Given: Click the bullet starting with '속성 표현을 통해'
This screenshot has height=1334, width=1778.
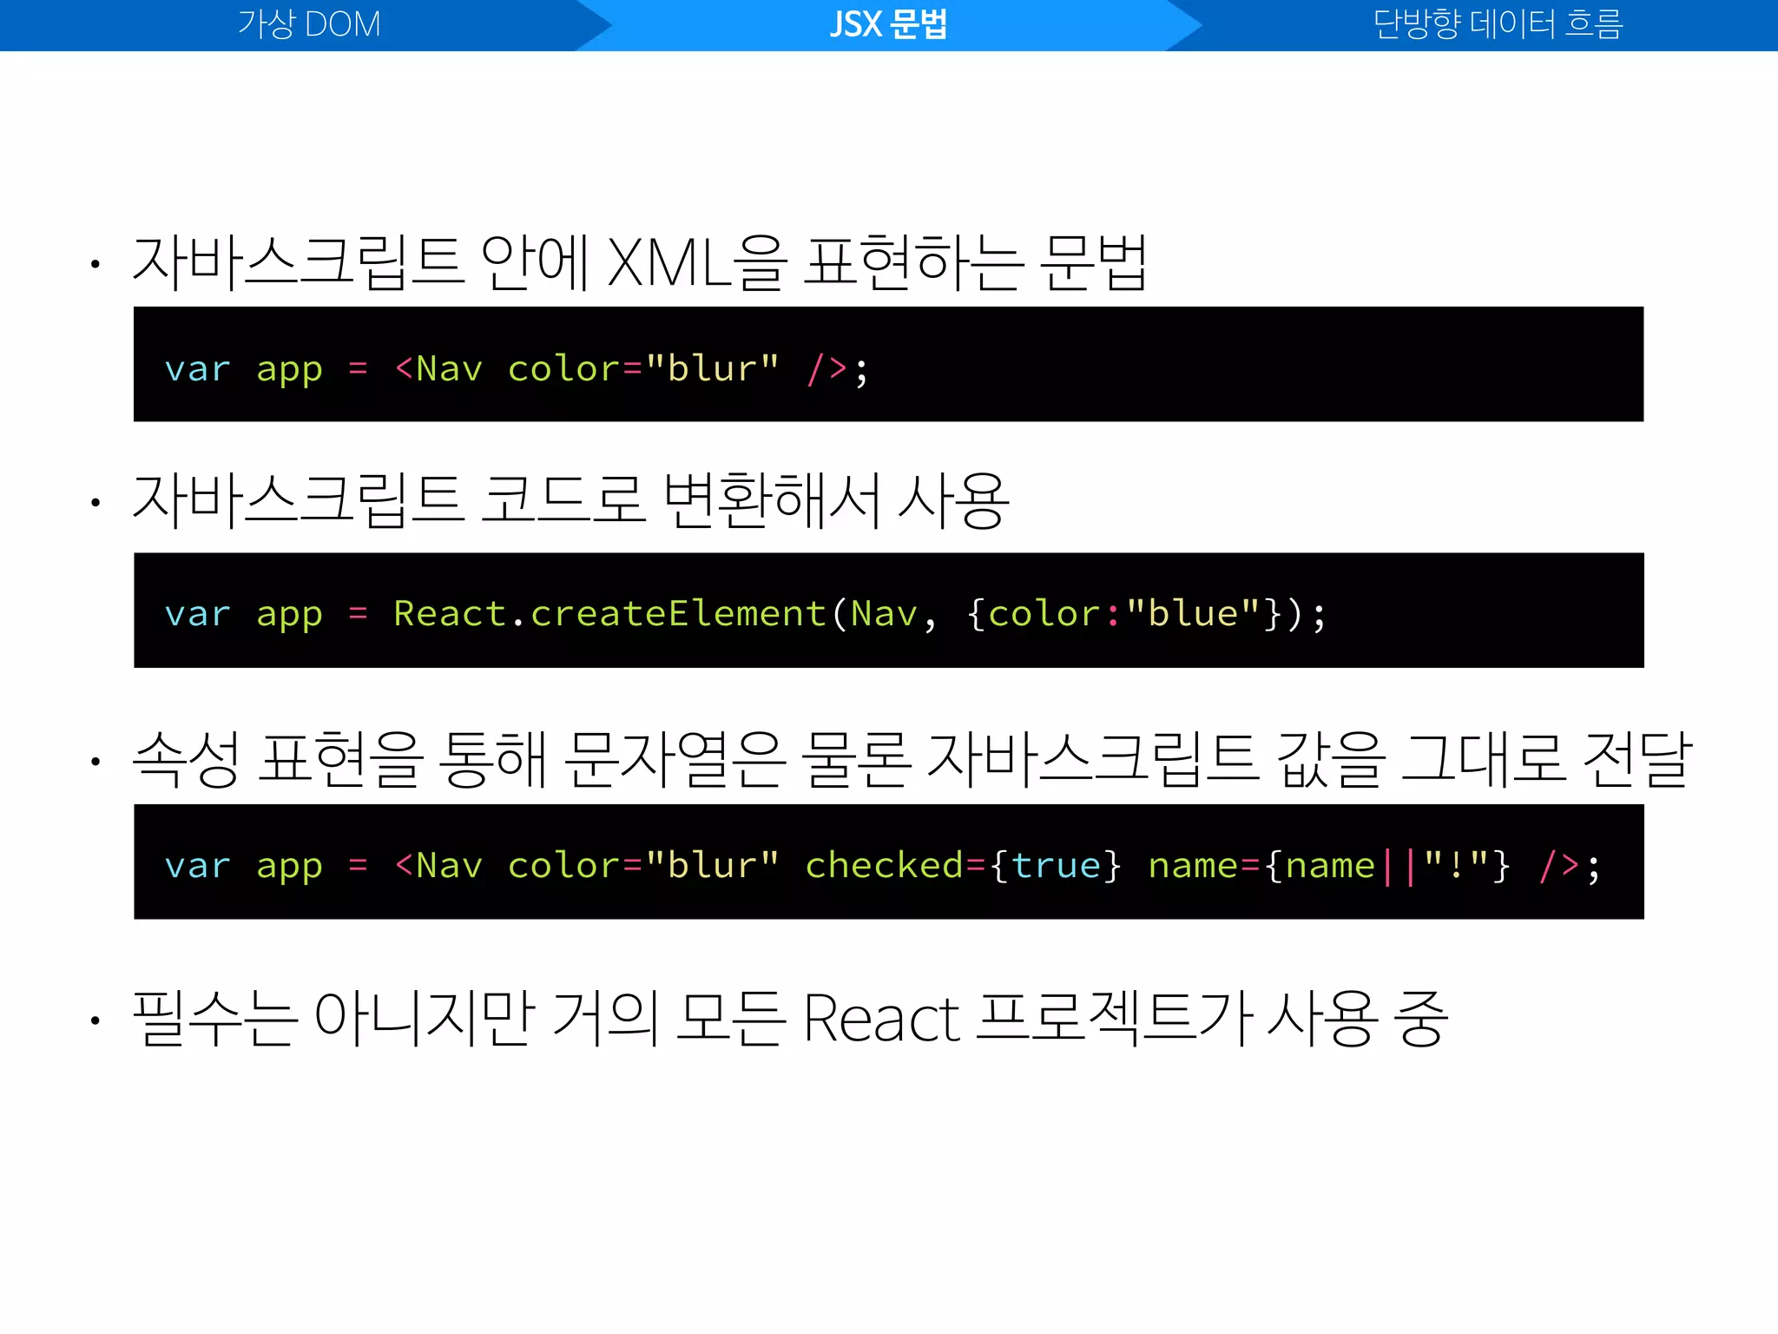Looking at the screenshot, I should coord(912,759).
